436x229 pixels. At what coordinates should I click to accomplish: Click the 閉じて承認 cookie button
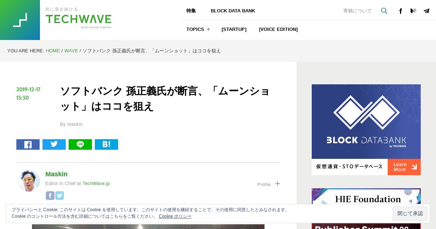coord(410,213)
